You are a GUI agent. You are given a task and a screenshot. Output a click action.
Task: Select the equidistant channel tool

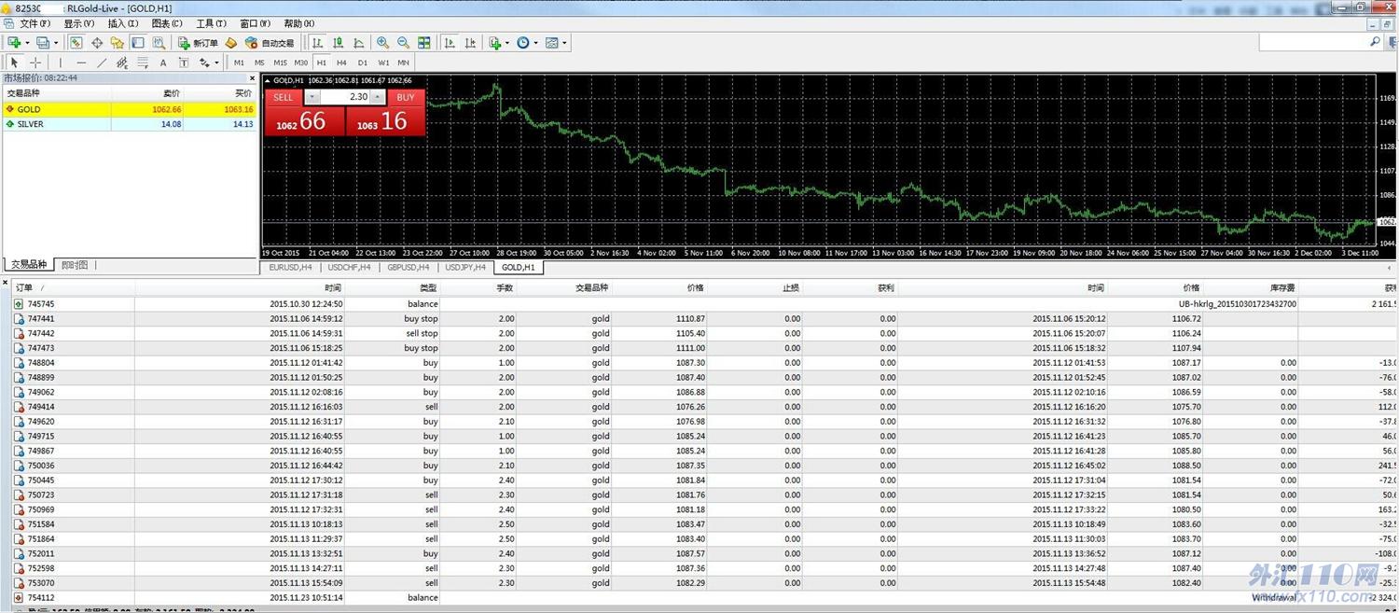(x=122, y=63)
